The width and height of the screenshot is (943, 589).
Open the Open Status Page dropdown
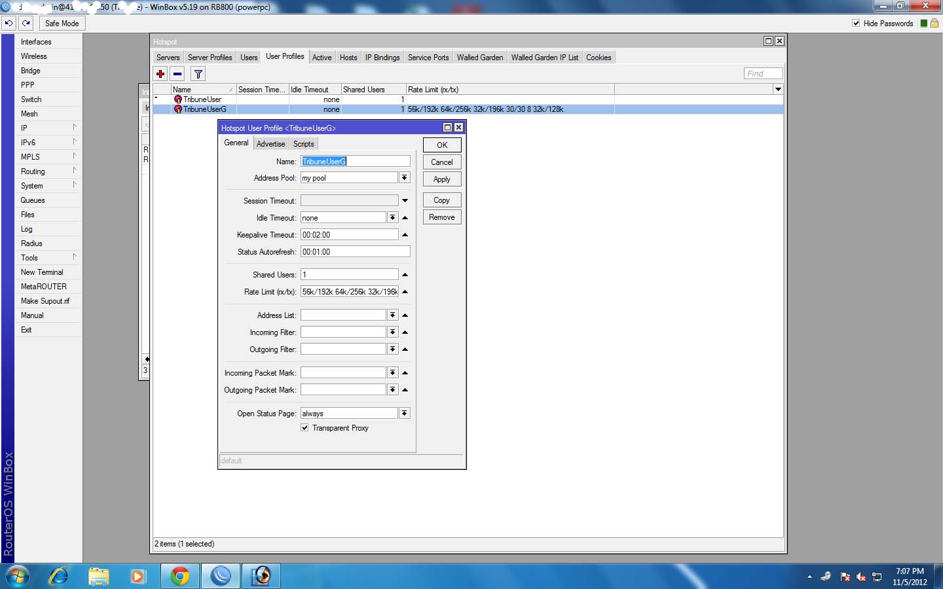tap(405, 414)
